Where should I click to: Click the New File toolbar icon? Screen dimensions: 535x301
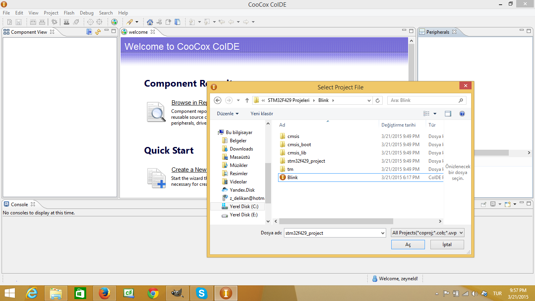pos(10,22)
